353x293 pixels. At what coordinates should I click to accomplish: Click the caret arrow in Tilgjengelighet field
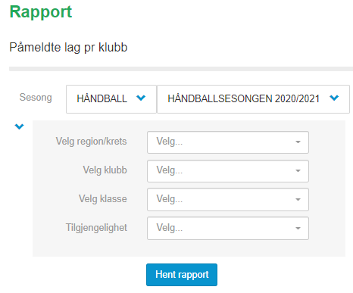click(298, 229)
